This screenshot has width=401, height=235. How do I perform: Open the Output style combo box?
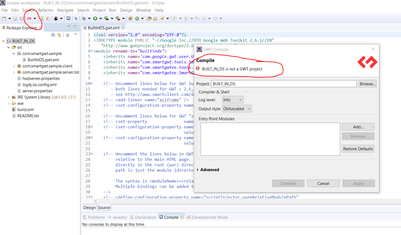[237, 109]
